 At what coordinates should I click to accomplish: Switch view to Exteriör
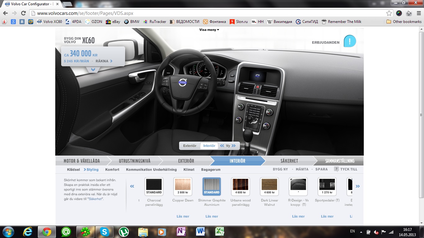[190, 146]
